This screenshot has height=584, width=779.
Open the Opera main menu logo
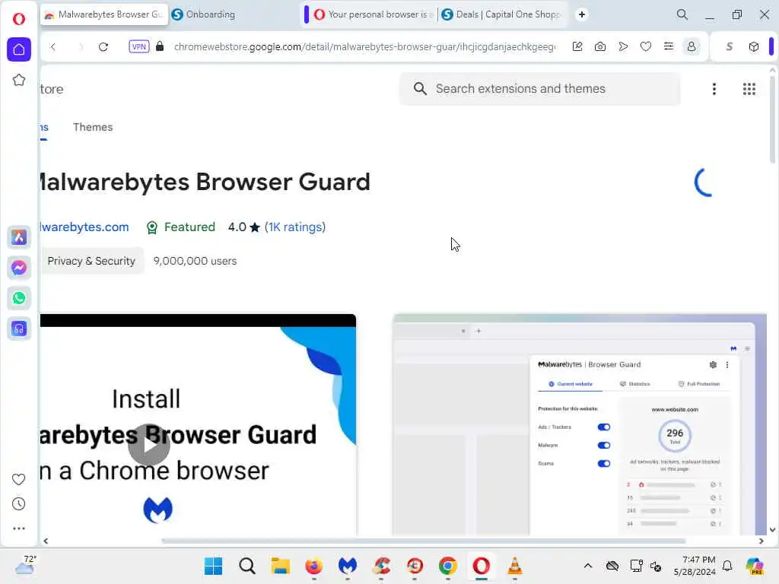pos(19,19)
